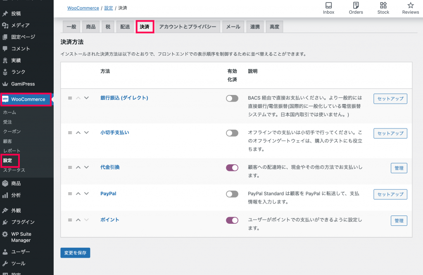Viewport: 423px width, 275px height.
Task: Move PayPal up with its up chevron
Action: pos(78,194)
